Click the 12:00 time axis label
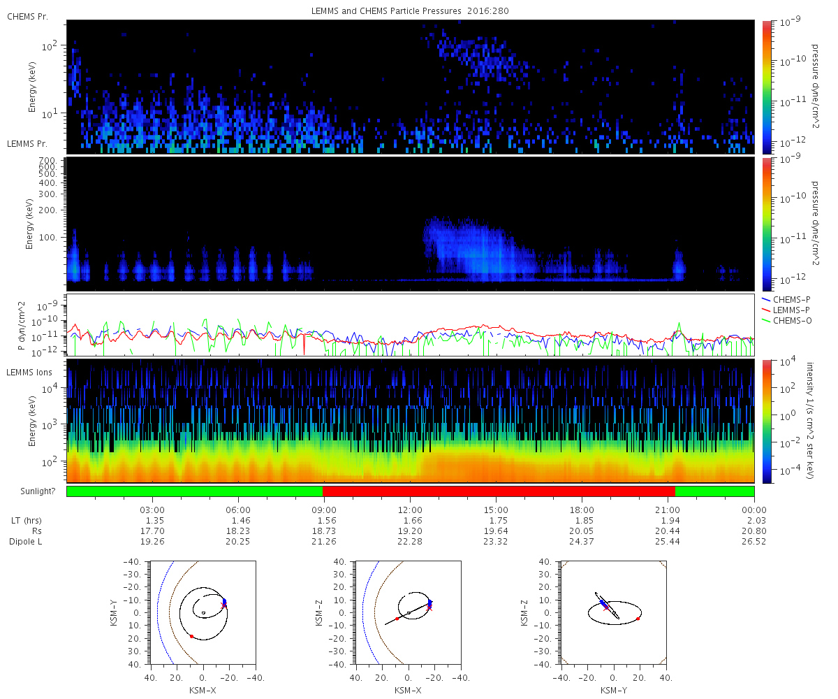838x699 pixels. coord(410,510)
